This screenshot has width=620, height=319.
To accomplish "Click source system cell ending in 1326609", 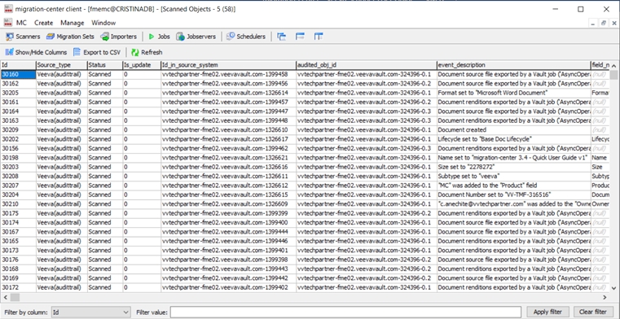I will coord(229,204).
